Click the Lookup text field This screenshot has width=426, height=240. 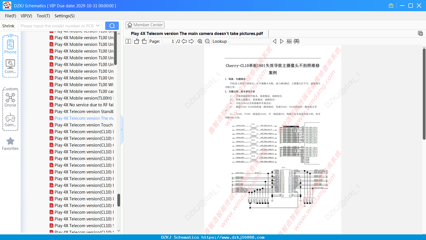pos(250,41)
